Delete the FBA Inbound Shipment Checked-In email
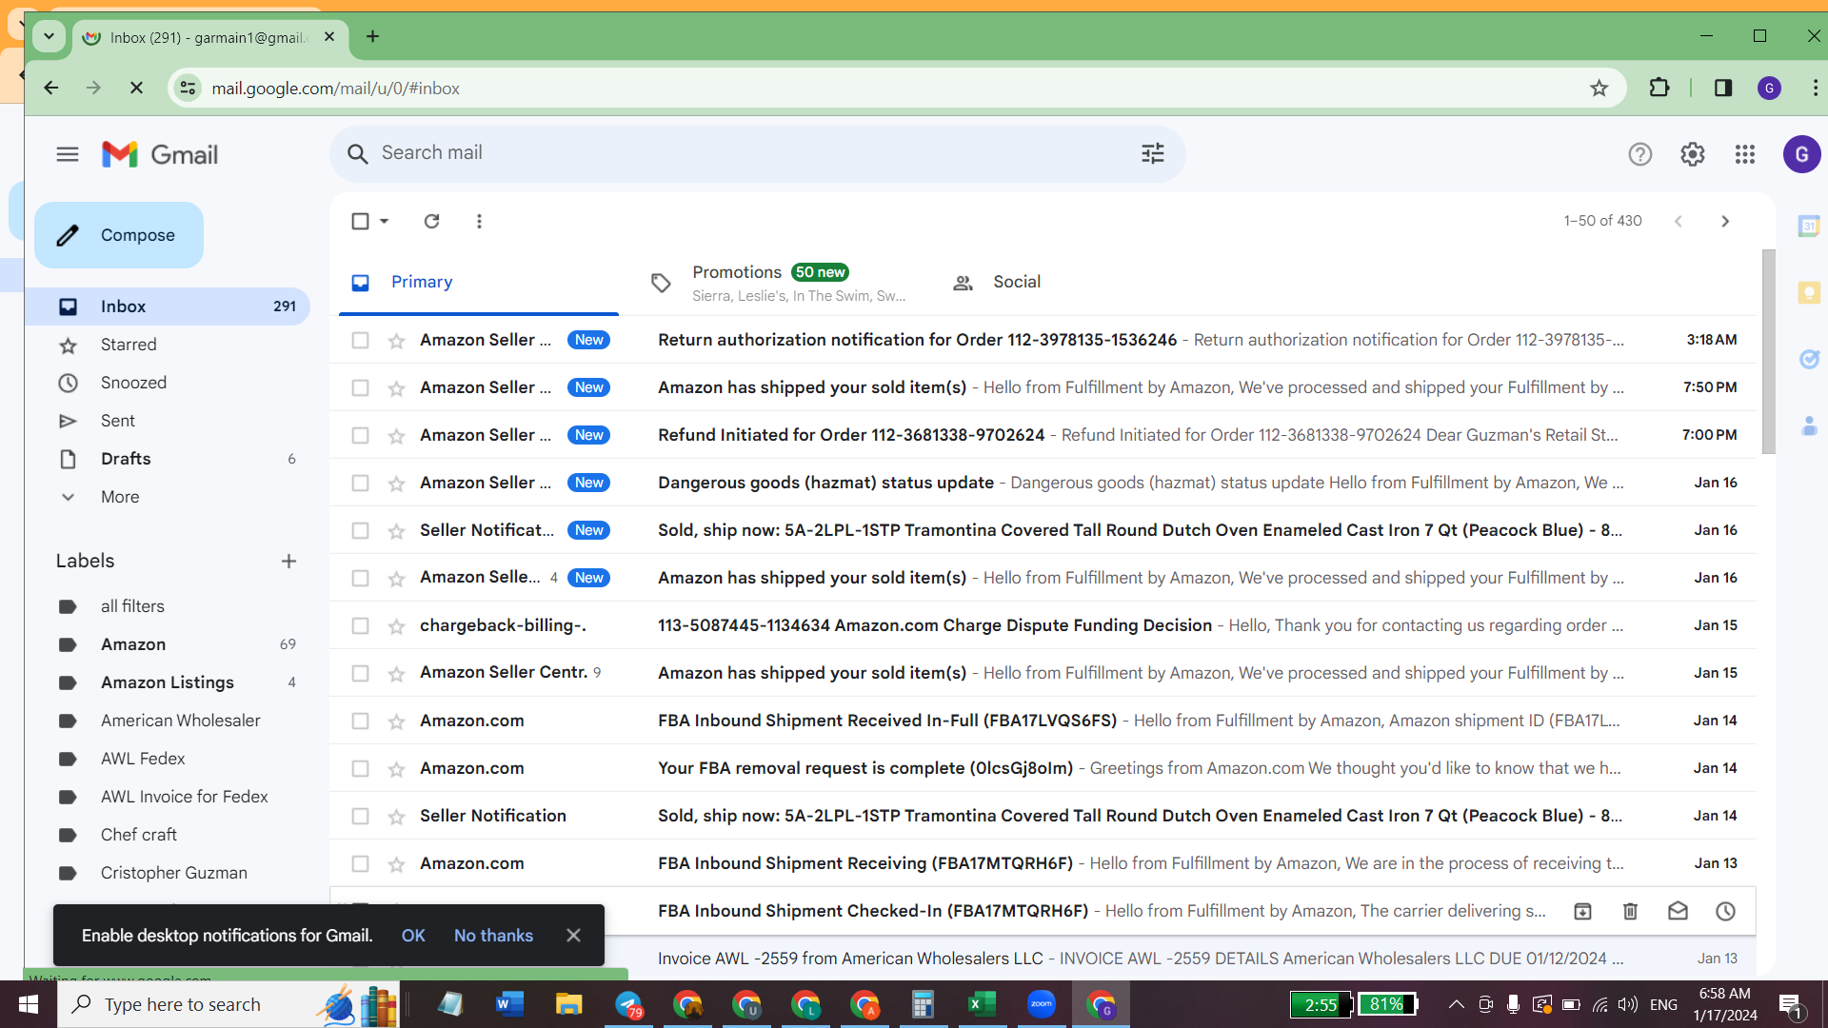The image size is (1828, 1028). click(1630, 911)
